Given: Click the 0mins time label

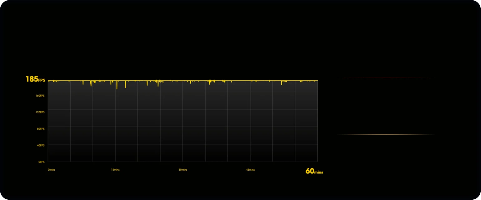Looking at the screenshot, I should [x=51, y=170].
